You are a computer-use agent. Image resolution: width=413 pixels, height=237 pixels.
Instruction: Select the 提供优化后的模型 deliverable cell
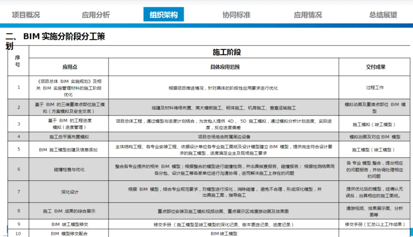click(374, 192)
